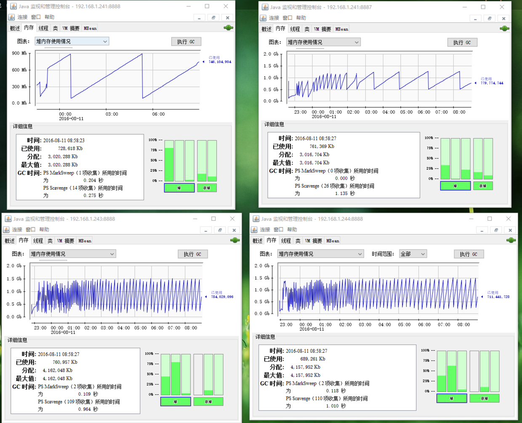Minimize inner frame in 192.168.1.241:8887 window
This screenshot has width=522, height=423.
pyautogui.click(x=475, y=19)
